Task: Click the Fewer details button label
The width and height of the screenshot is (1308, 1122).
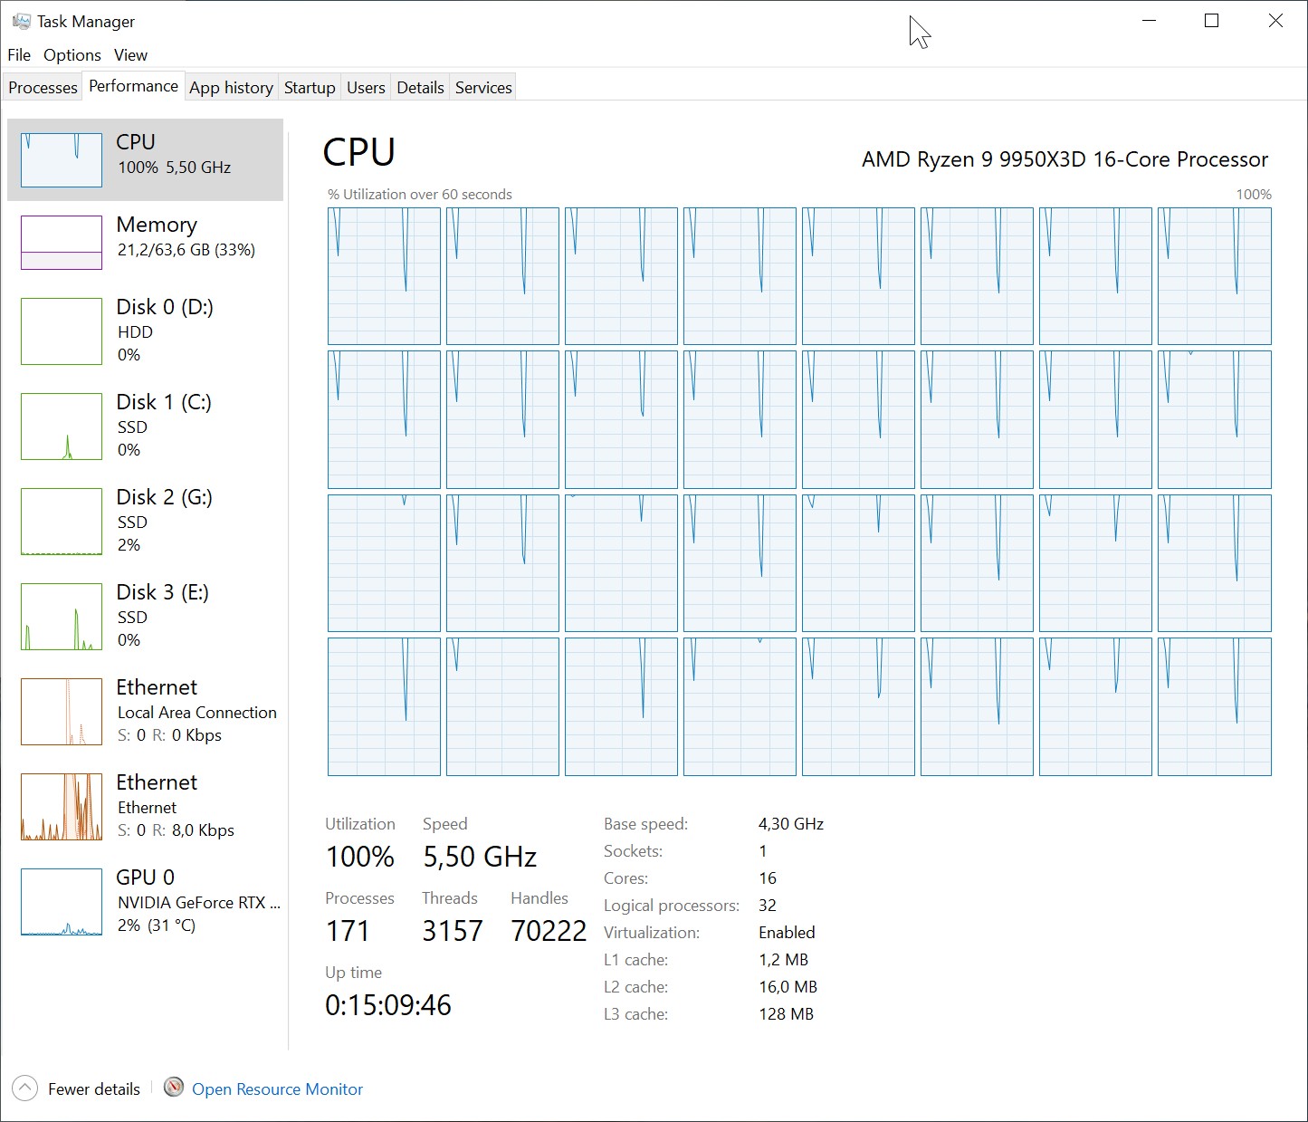Action: click(x=94, y=1089)
